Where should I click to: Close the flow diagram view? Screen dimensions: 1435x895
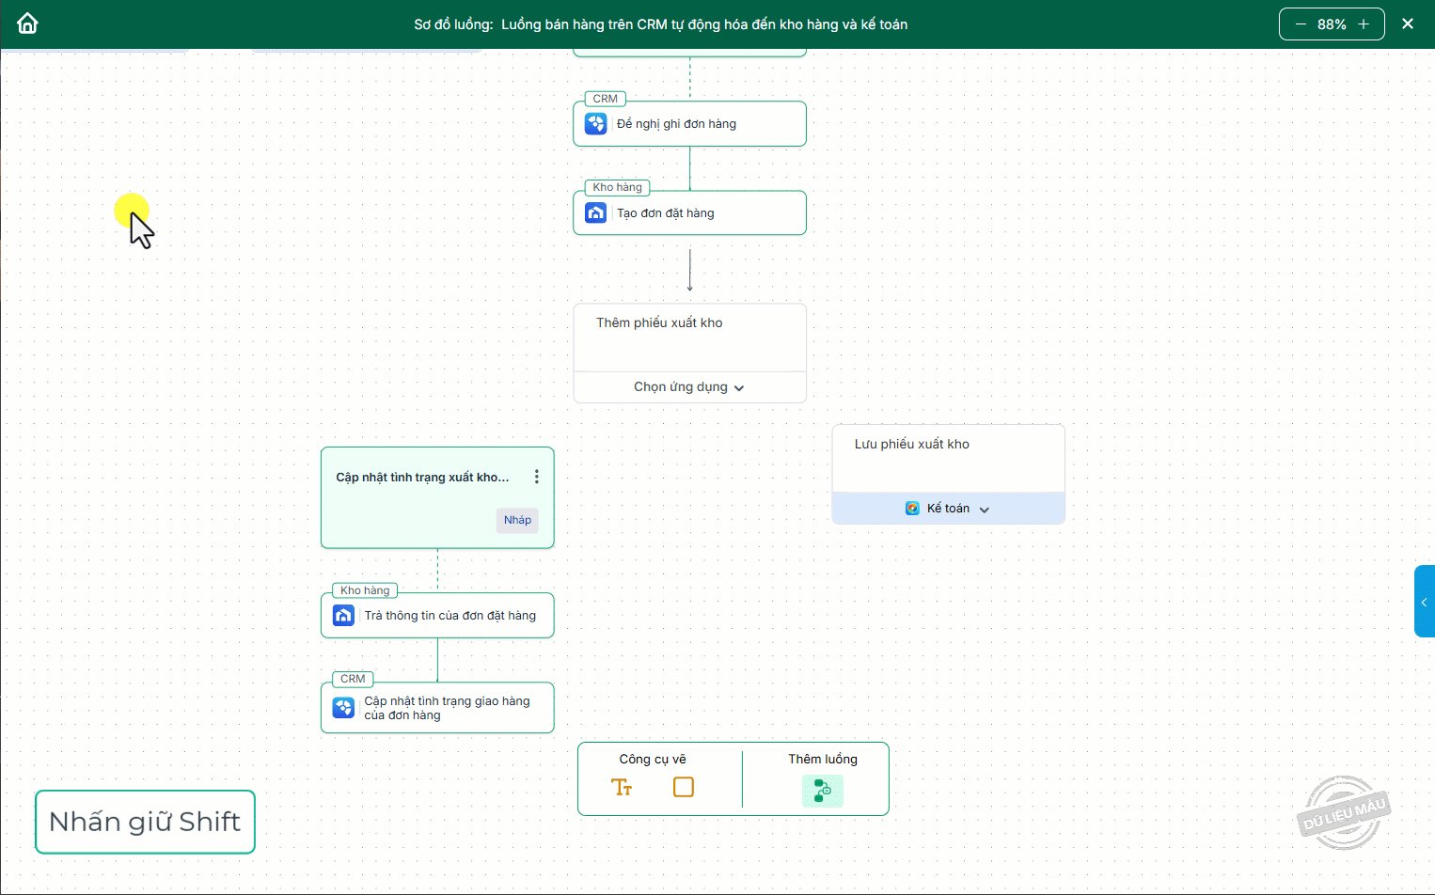(x=1408, y=24)
